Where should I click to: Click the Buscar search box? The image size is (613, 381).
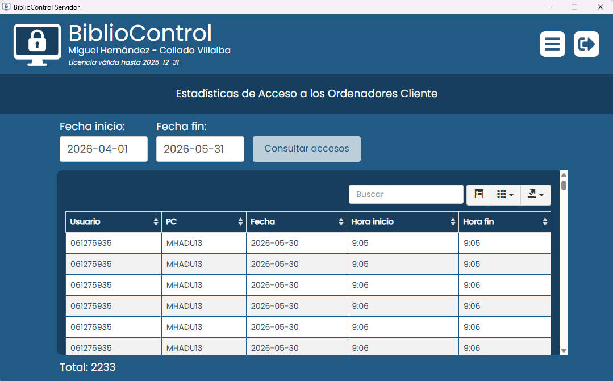point(406,194)
